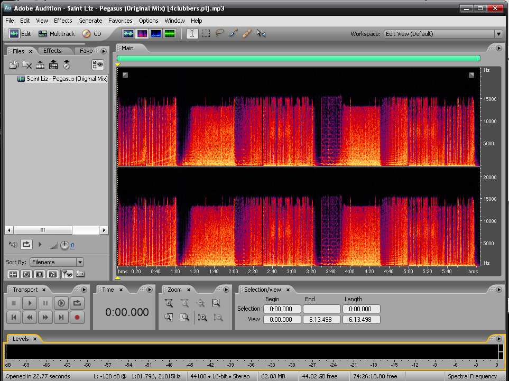Screen dimensions: 509x381
Task: Open the Effects menu
Action: [x=63, y=21]
